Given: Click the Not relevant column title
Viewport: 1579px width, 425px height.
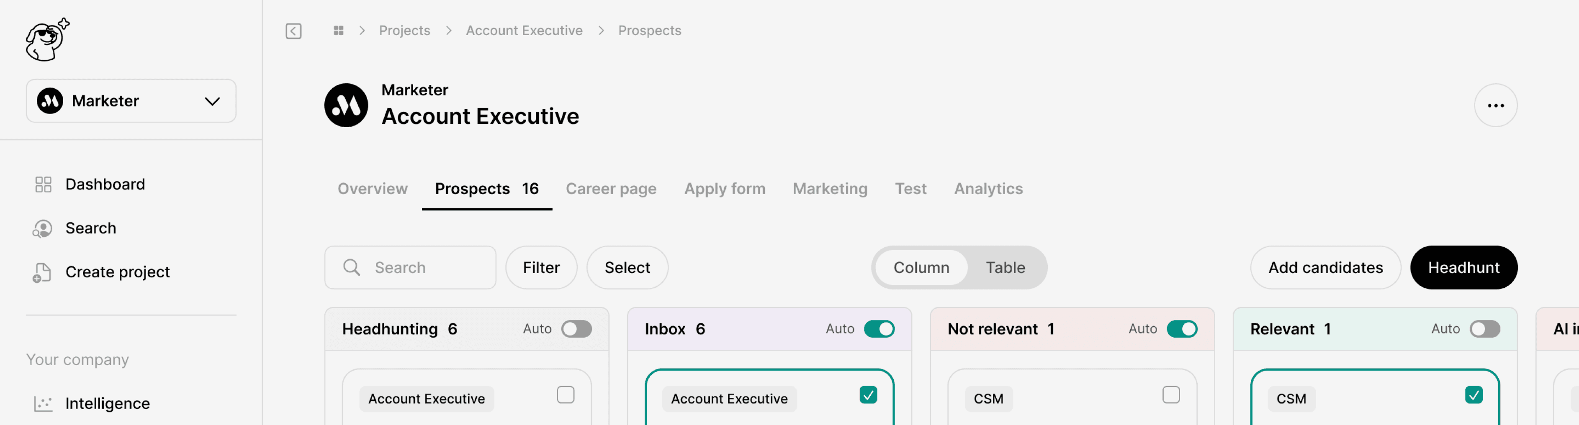Looking at the screenshot, I should click(993, 330).
